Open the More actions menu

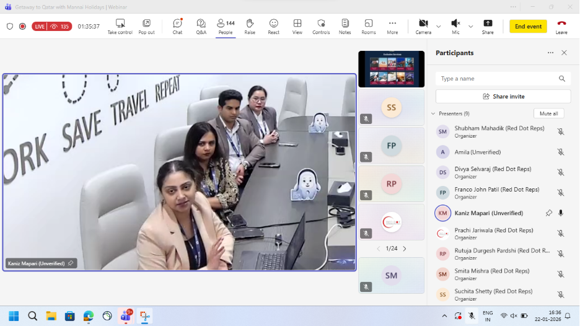click(x=392, y=26)
